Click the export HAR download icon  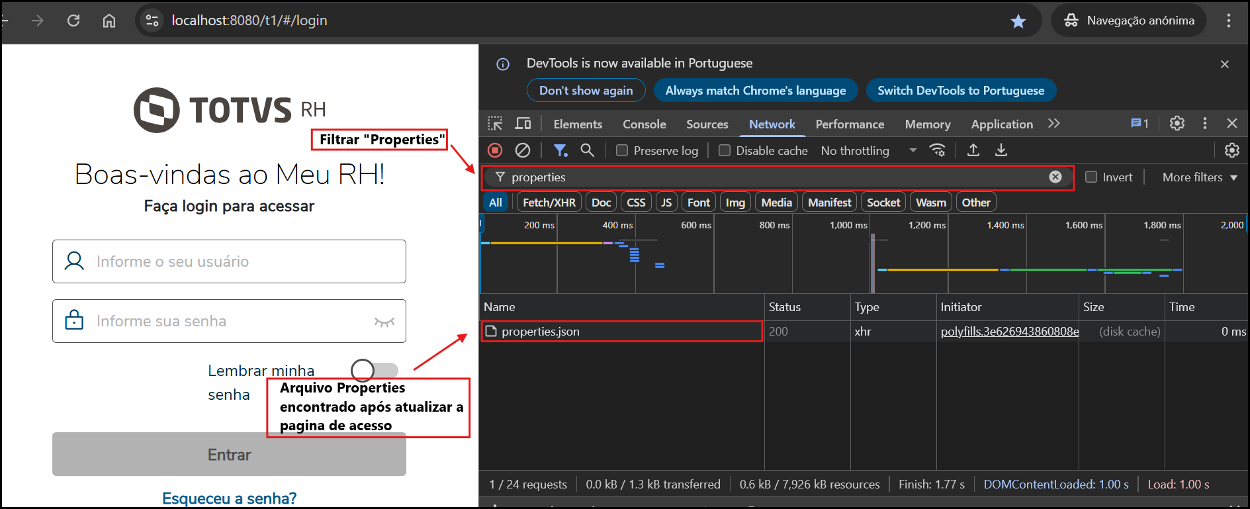click(1001, 151)
